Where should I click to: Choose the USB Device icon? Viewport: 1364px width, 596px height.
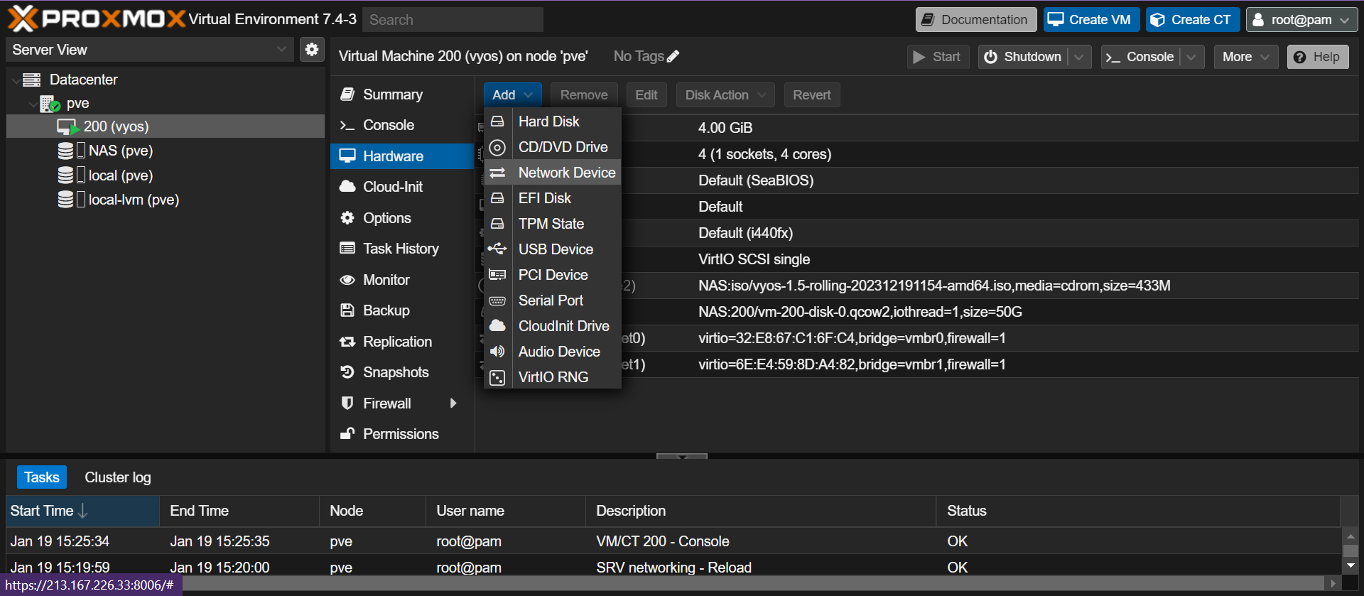pos(497,249)
